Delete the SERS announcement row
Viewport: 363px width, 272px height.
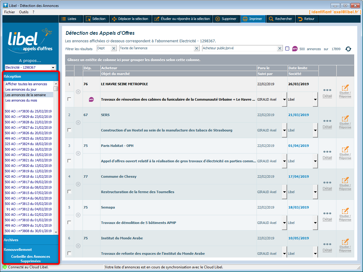pyautogui.click(x=78, y=122)
